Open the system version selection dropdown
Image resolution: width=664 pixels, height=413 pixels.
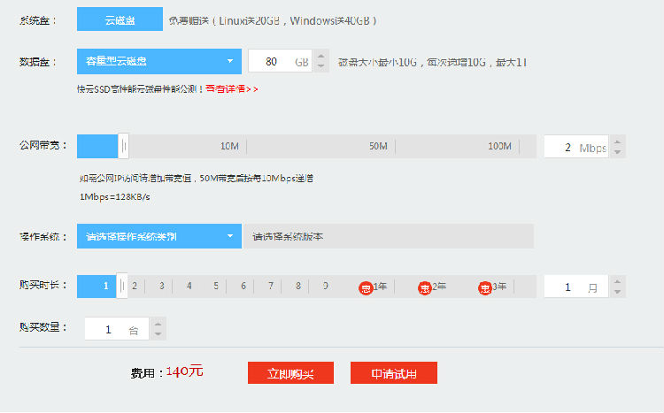point(388,236)
